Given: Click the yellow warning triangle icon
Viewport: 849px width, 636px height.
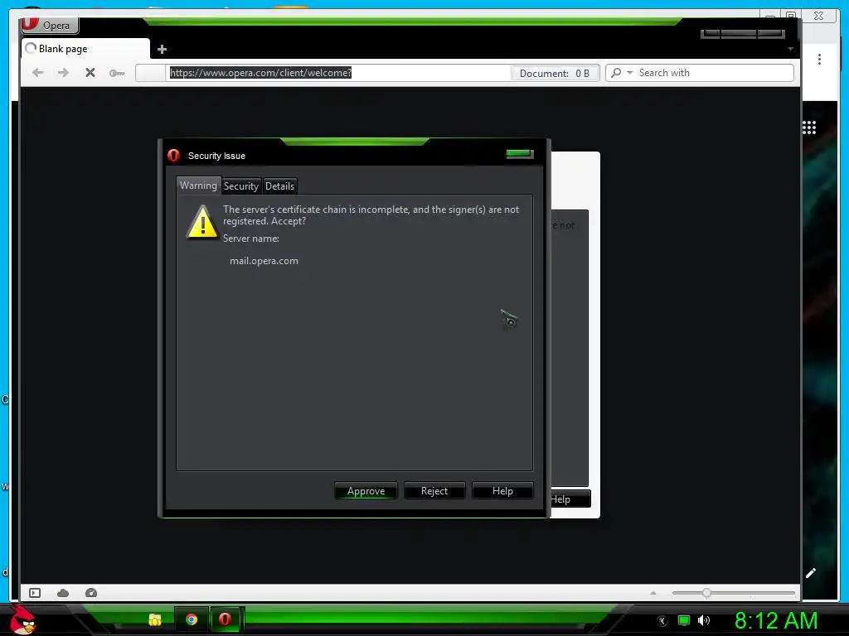Looking at the screenshot, I should click(202, 222).
